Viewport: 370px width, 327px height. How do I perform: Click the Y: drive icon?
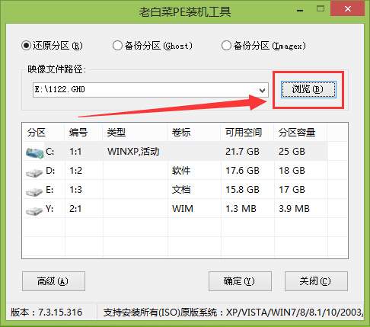[34, 211]
